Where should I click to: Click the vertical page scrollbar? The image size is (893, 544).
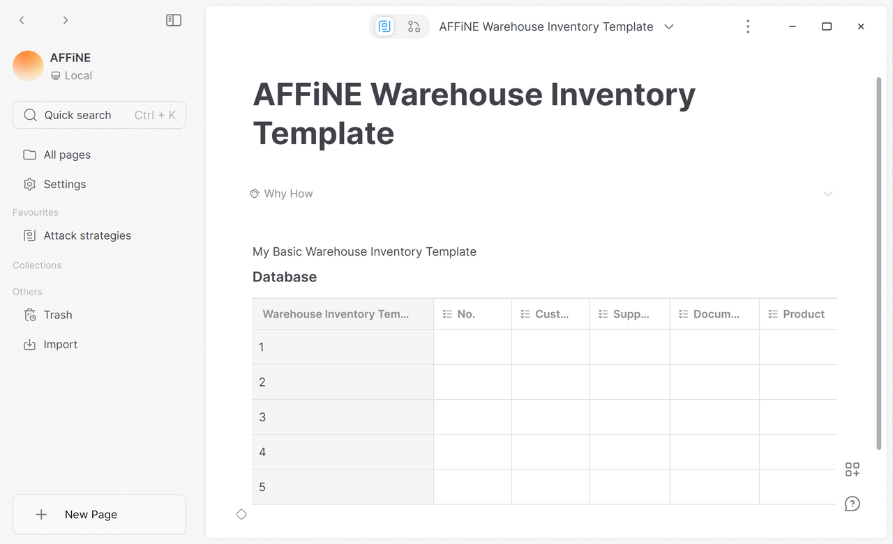pyautogui.click(x=879, y=263)
